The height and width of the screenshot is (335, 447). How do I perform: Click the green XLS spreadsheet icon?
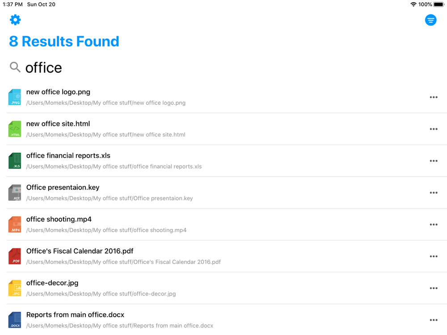pos(15,161)
